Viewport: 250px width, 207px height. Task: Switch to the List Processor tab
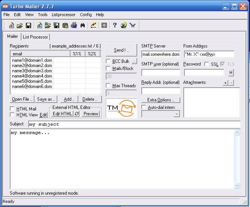pyautogui.click(x=35, y=37)
